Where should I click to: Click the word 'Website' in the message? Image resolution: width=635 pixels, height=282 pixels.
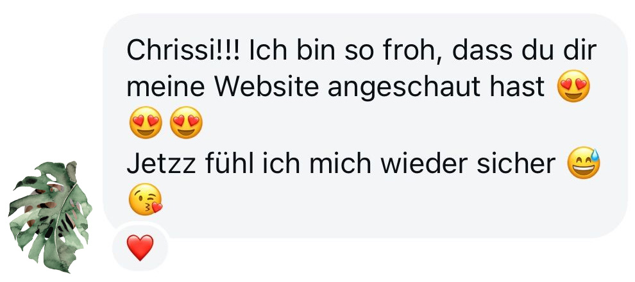pos(267,87)
